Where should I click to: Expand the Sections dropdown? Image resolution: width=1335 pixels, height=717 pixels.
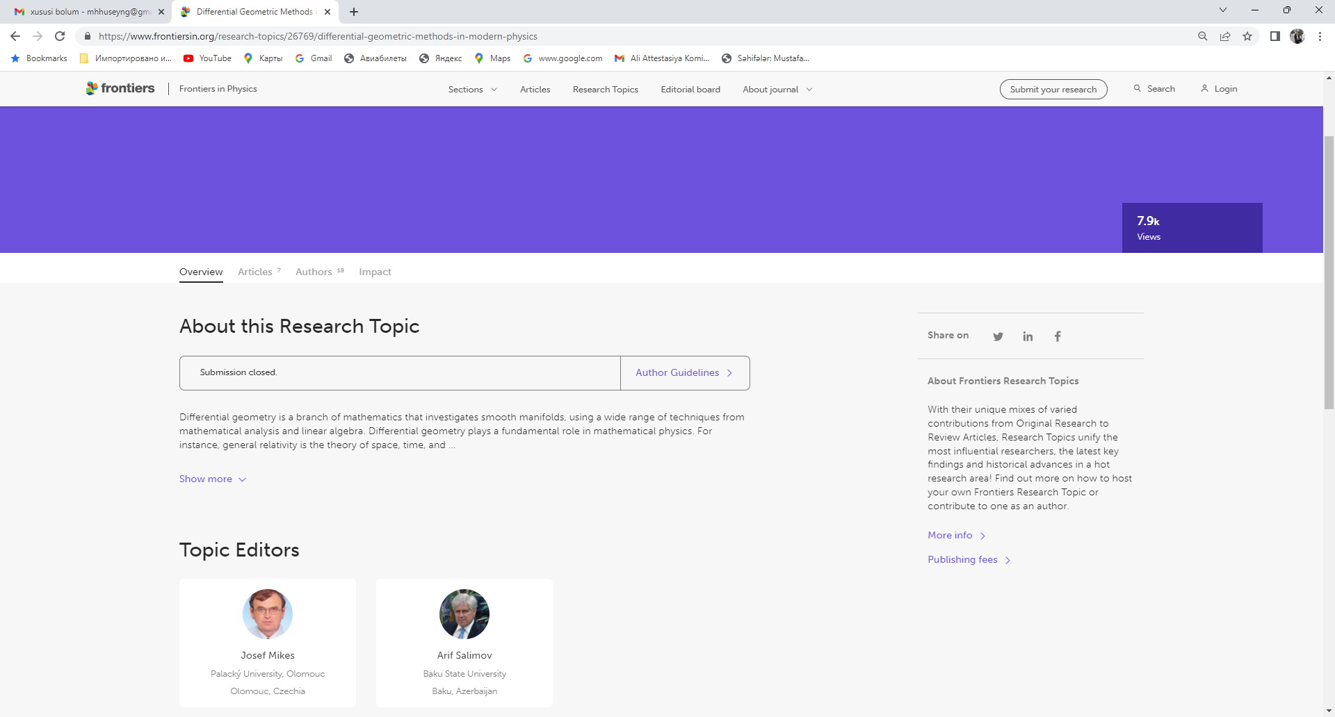(x=472, y=90)
